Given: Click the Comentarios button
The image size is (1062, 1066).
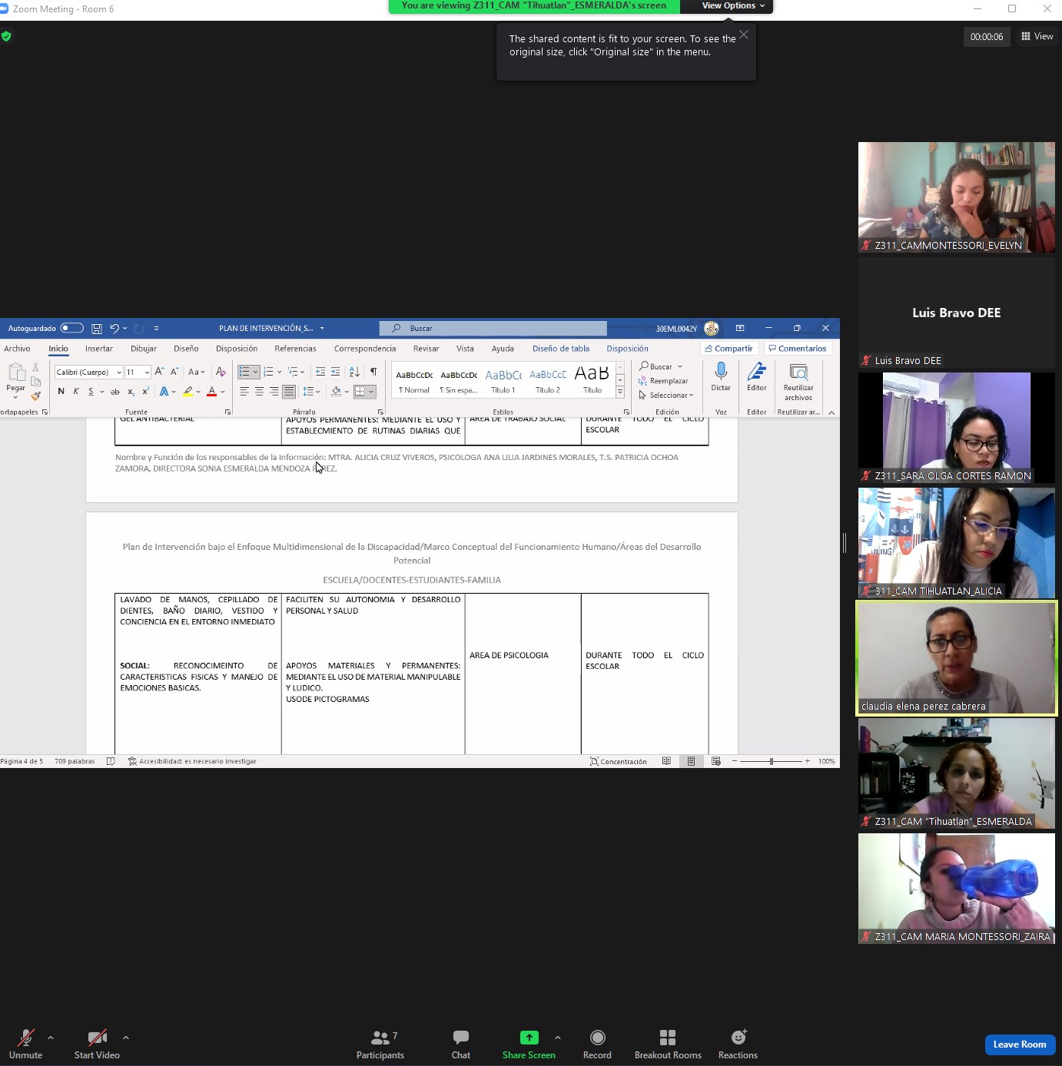Looking at the screenshot, I should [x=798, y=349].
